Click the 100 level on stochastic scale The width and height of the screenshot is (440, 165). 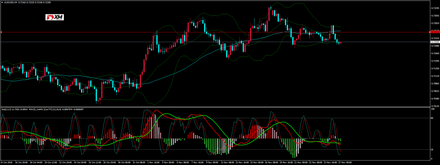[x=433, y=109]
